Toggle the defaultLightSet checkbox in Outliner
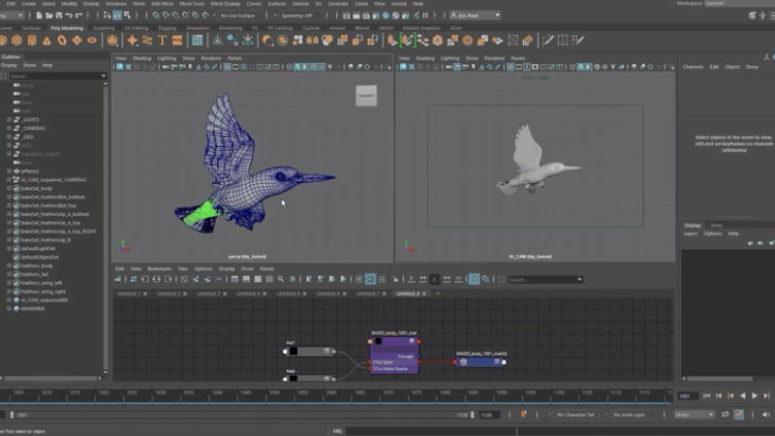This screenshot has height=436, width=775. tap(16, 249)
